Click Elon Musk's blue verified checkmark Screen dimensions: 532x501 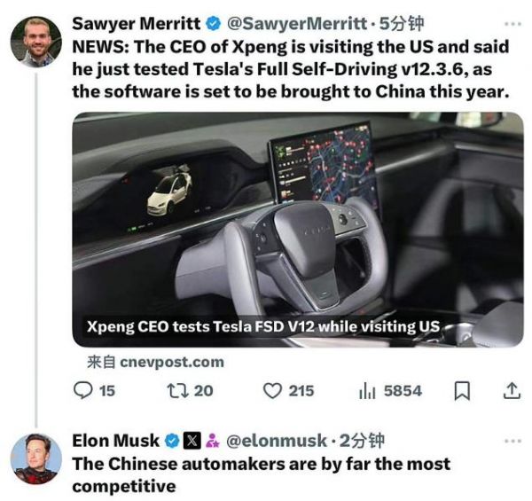(x=172, y=441)
